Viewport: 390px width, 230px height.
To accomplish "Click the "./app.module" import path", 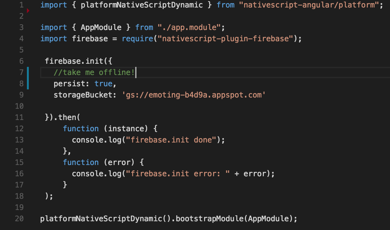I will (x=189, y=27).
